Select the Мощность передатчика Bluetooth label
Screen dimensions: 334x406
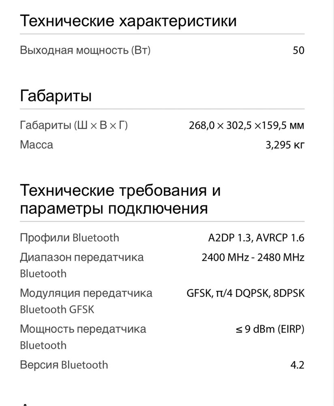(x=83, y=337)
